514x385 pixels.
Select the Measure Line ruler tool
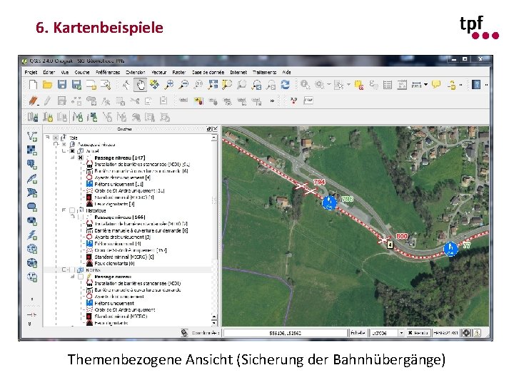(416, 85)
